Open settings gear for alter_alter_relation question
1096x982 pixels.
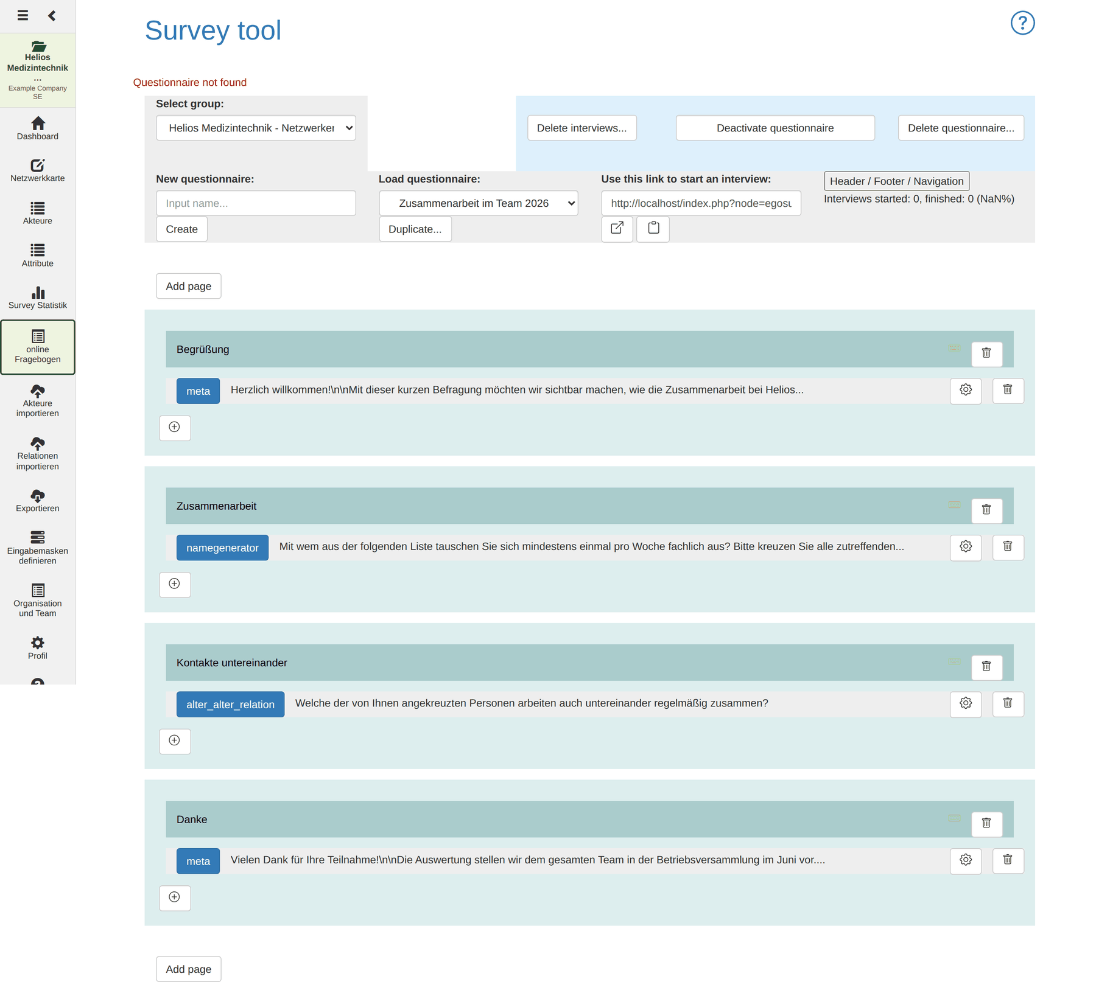966,703
